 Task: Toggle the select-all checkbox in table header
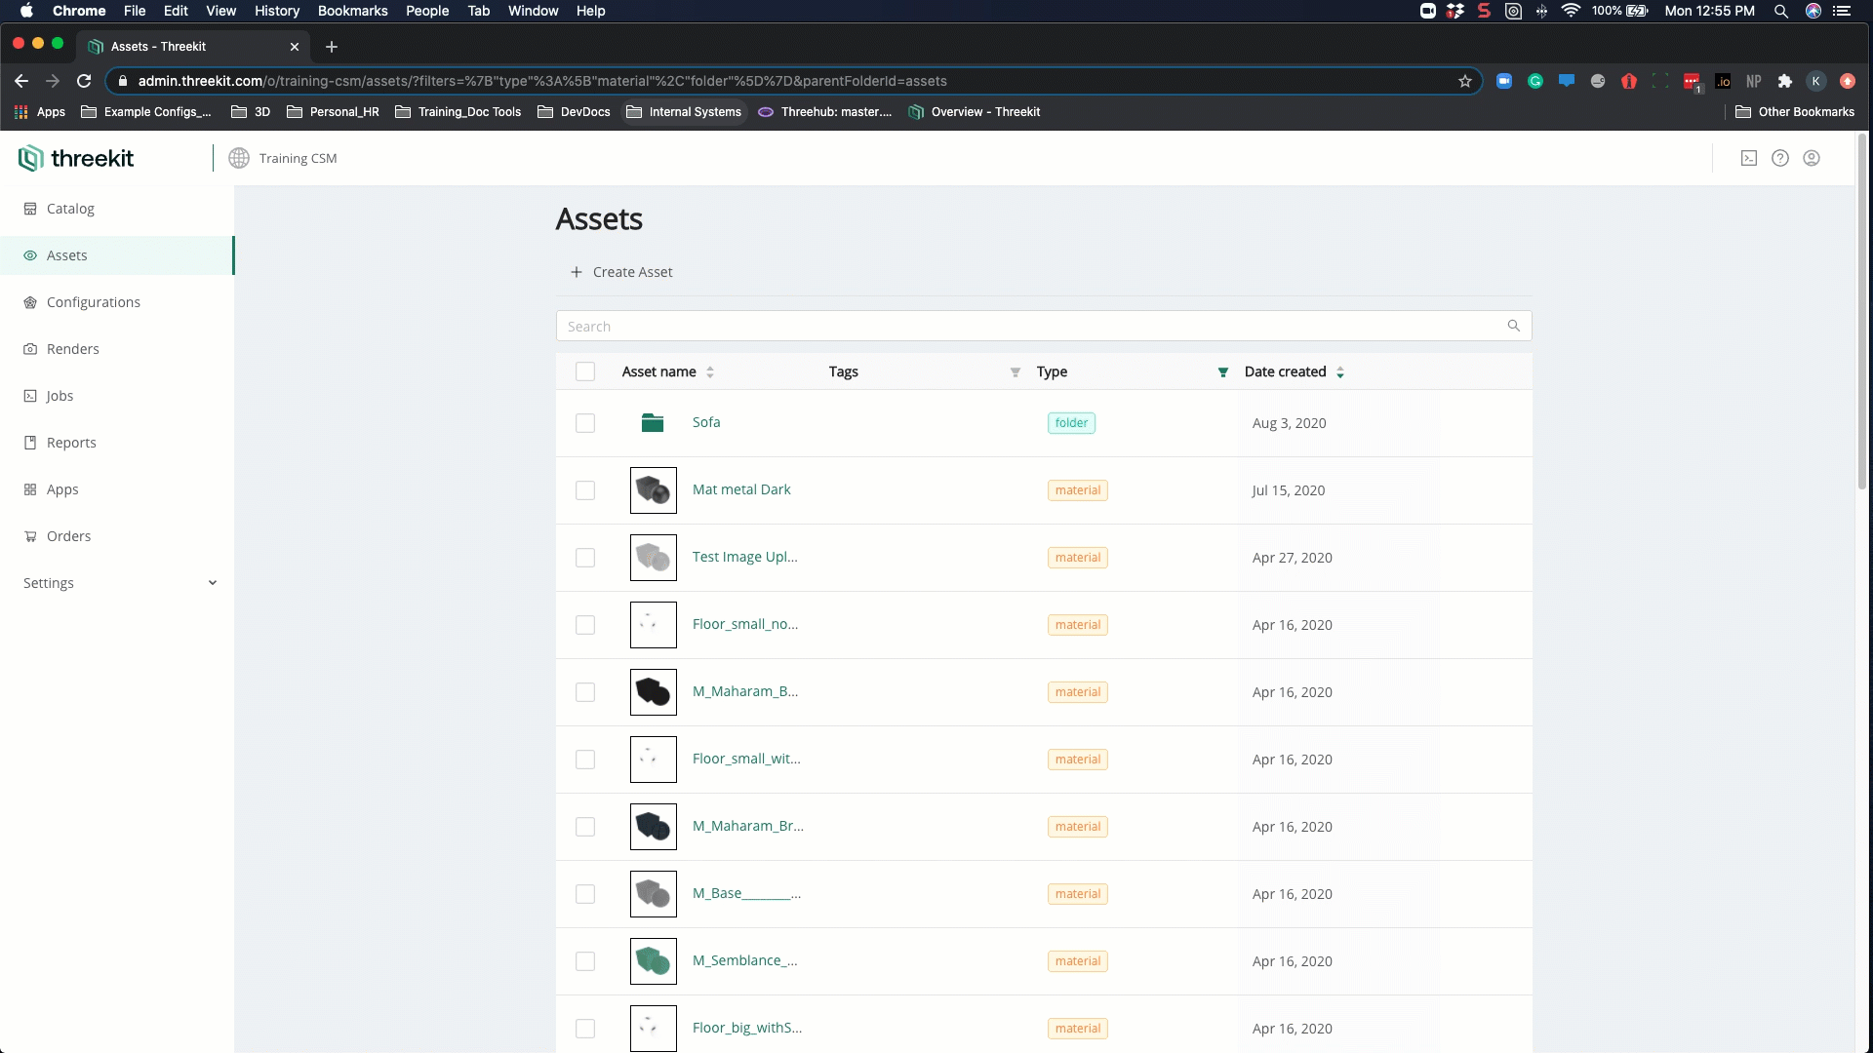(584, 371)
